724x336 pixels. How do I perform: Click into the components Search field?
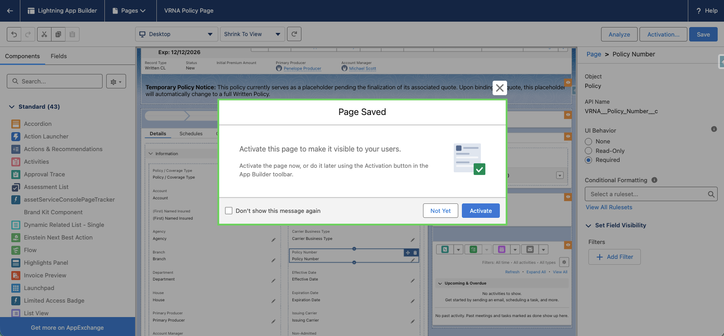click(x=55, y=81)
